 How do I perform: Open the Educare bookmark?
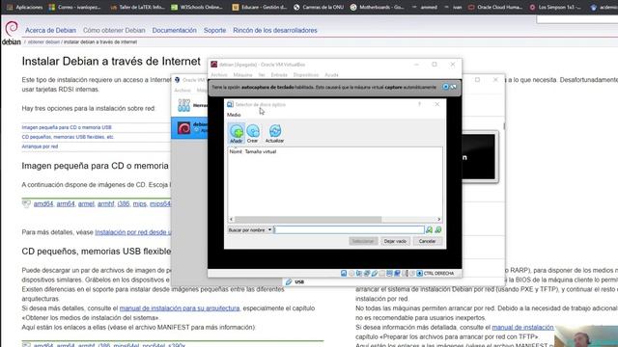pyautogui.click(x=260, y=7)
